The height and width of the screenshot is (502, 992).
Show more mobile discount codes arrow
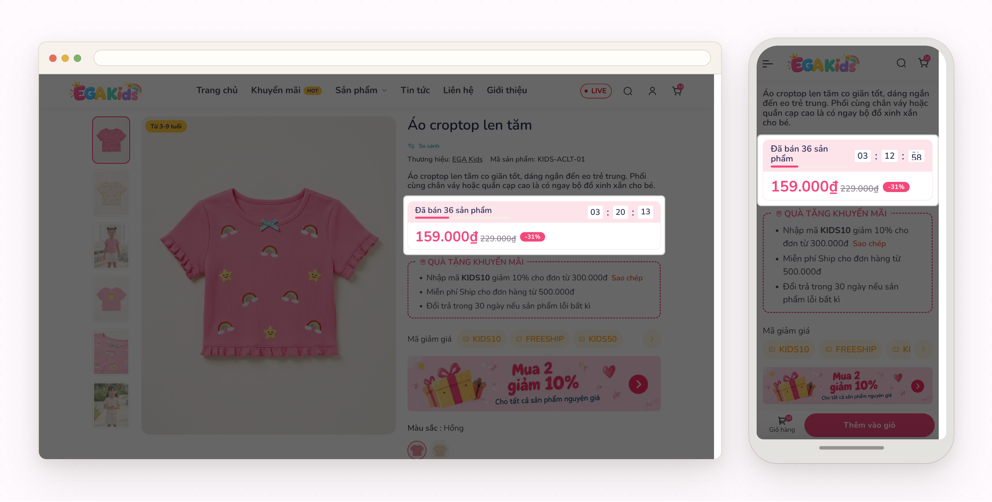point(923,349)
